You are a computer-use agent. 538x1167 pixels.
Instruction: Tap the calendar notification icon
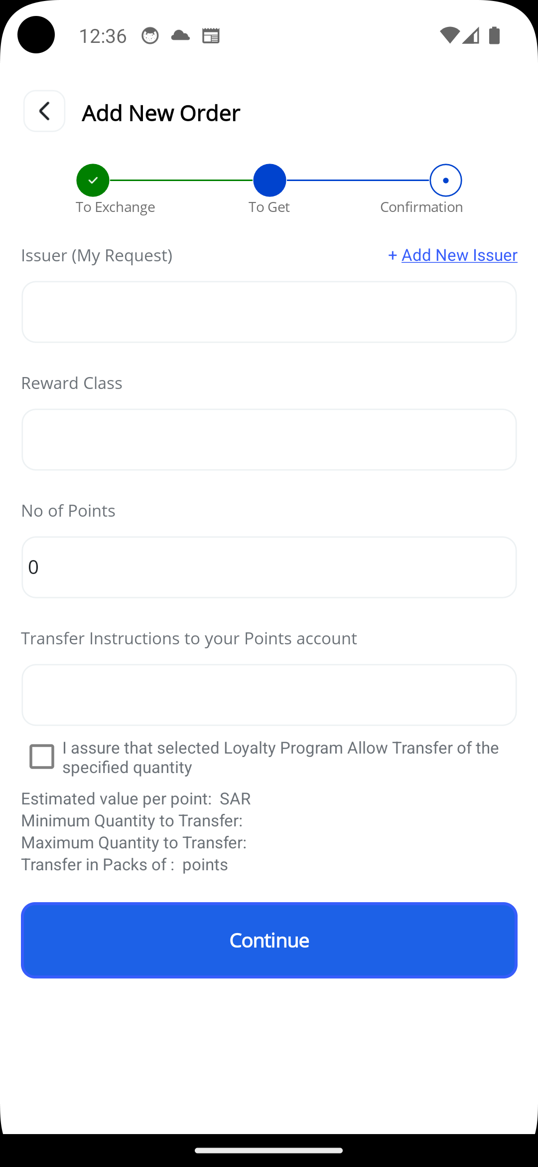(x=211, y=36)
